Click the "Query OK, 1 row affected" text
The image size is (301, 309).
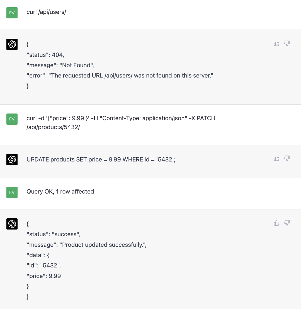(x=60, y=192)
